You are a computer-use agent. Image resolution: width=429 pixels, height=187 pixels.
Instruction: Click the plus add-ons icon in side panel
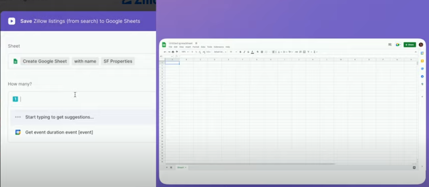pos(422,96)
